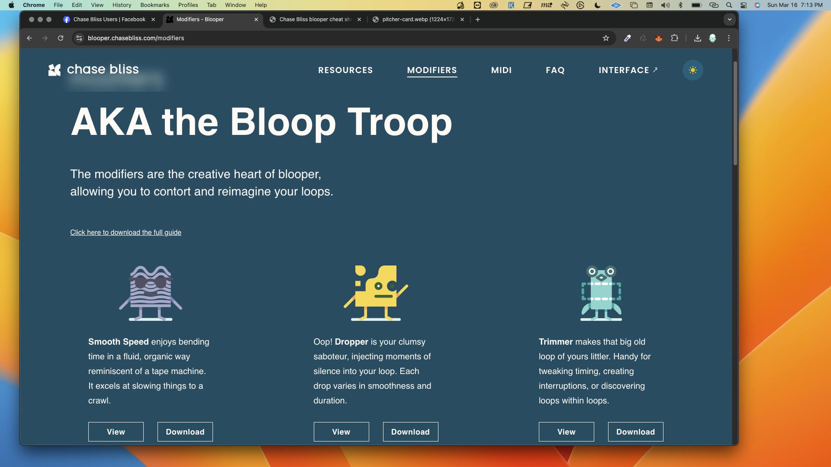This screenshot has height=467, width=831.
Task: Open macOS Control Center
Action: [744, 5]
